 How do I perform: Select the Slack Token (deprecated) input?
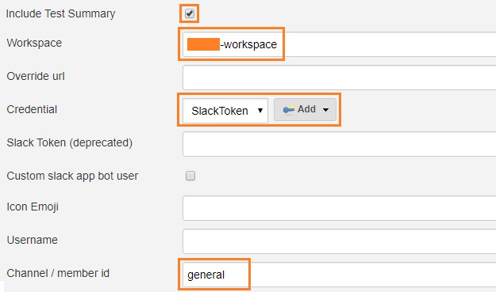339,144
